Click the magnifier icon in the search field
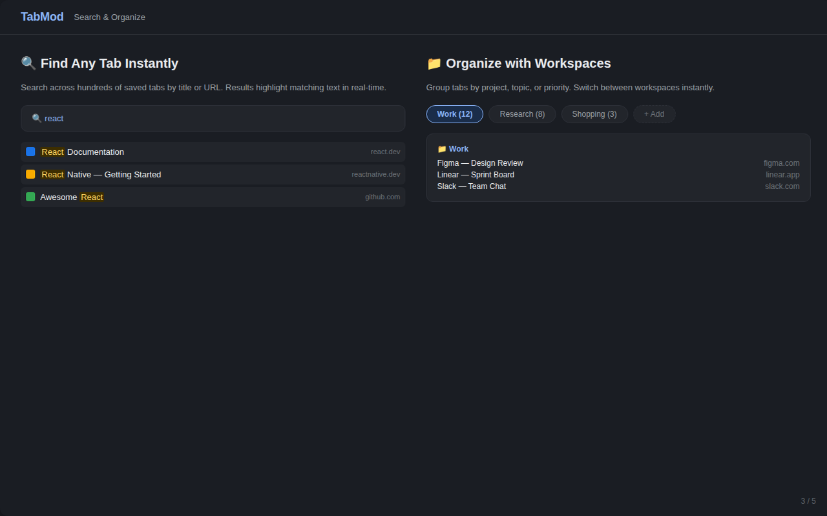827x516 pixels. pos(37,119)
